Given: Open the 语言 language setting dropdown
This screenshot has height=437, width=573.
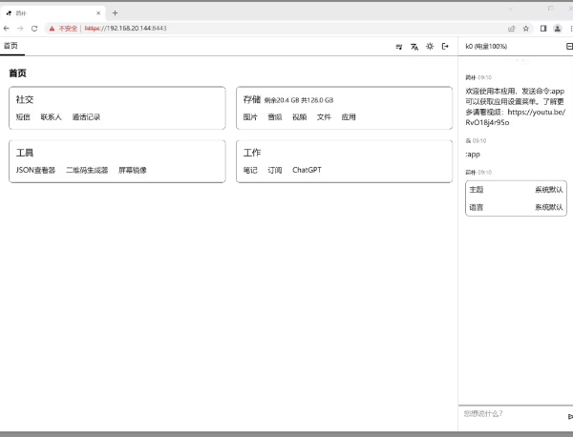Looking at the screenshot, I should coord(516,207).
